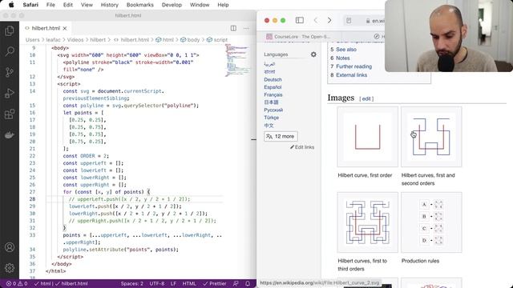Screen dimensions: 513x288
Task: Click Safari's Reader view page icon
Action: pyautogui.click(x=349, y=21)
